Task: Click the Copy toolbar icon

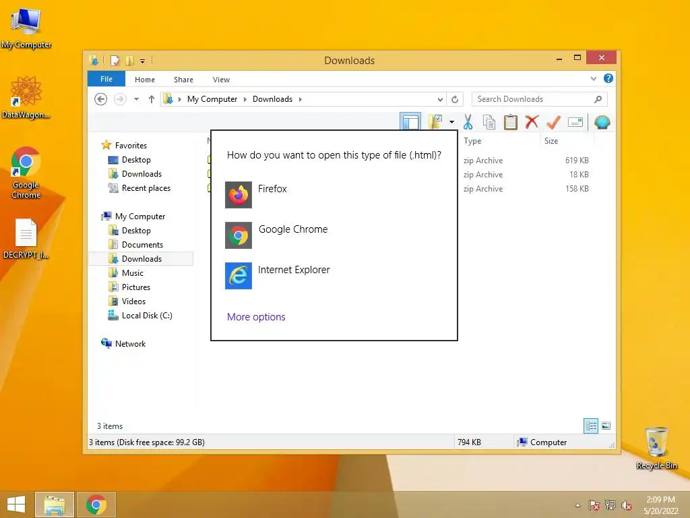Action: click(489, 122)
